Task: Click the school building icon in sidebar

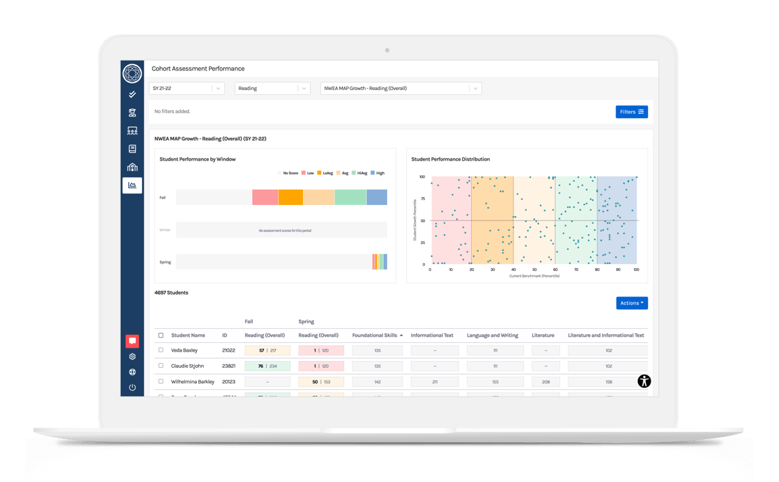Action: point(132,167)
